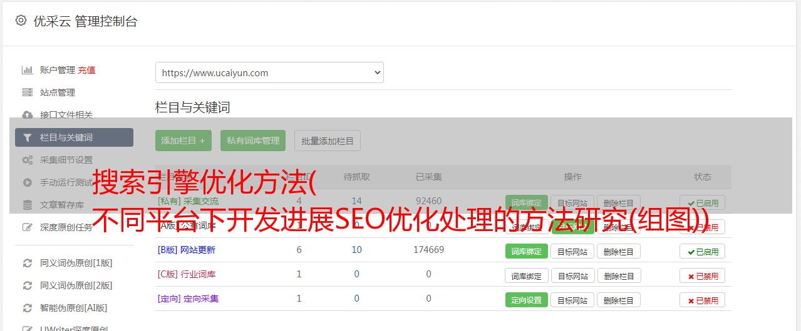The height and width of the screenshot is (331, 801).
Task: Toggle 已禁用 status for 定向采集
Action: 703,300
